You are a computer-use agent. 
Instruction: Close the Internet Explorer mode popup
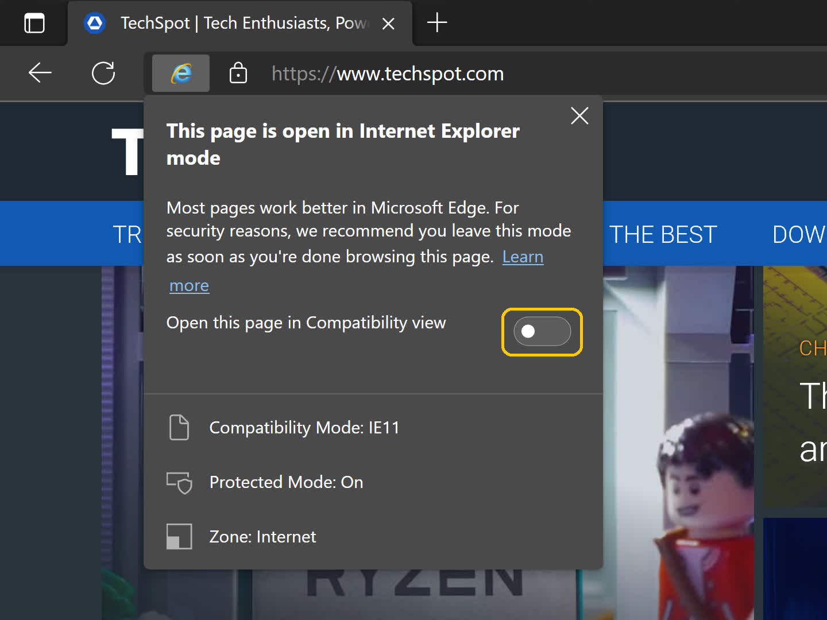point(579,115)
